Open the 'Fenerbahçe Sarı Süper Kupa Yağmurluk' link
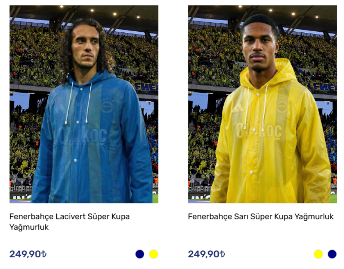Screen dimensions: 344x269 261,217
